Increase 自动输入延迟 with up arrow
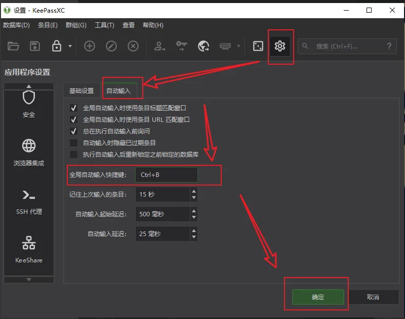 pyautogui.click(x=194, y=231)
